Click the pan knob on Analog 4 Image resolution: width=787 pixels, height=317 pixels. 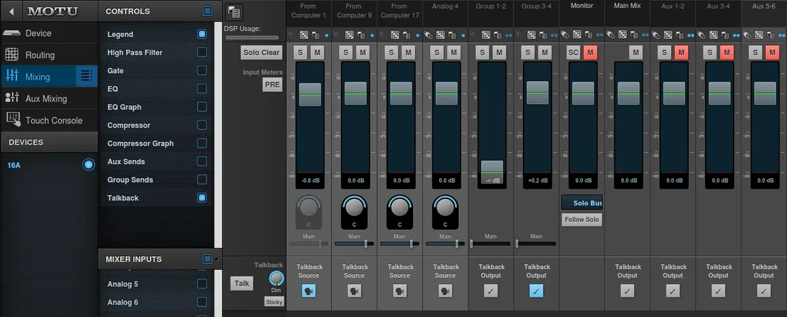(x=445, y=207)
